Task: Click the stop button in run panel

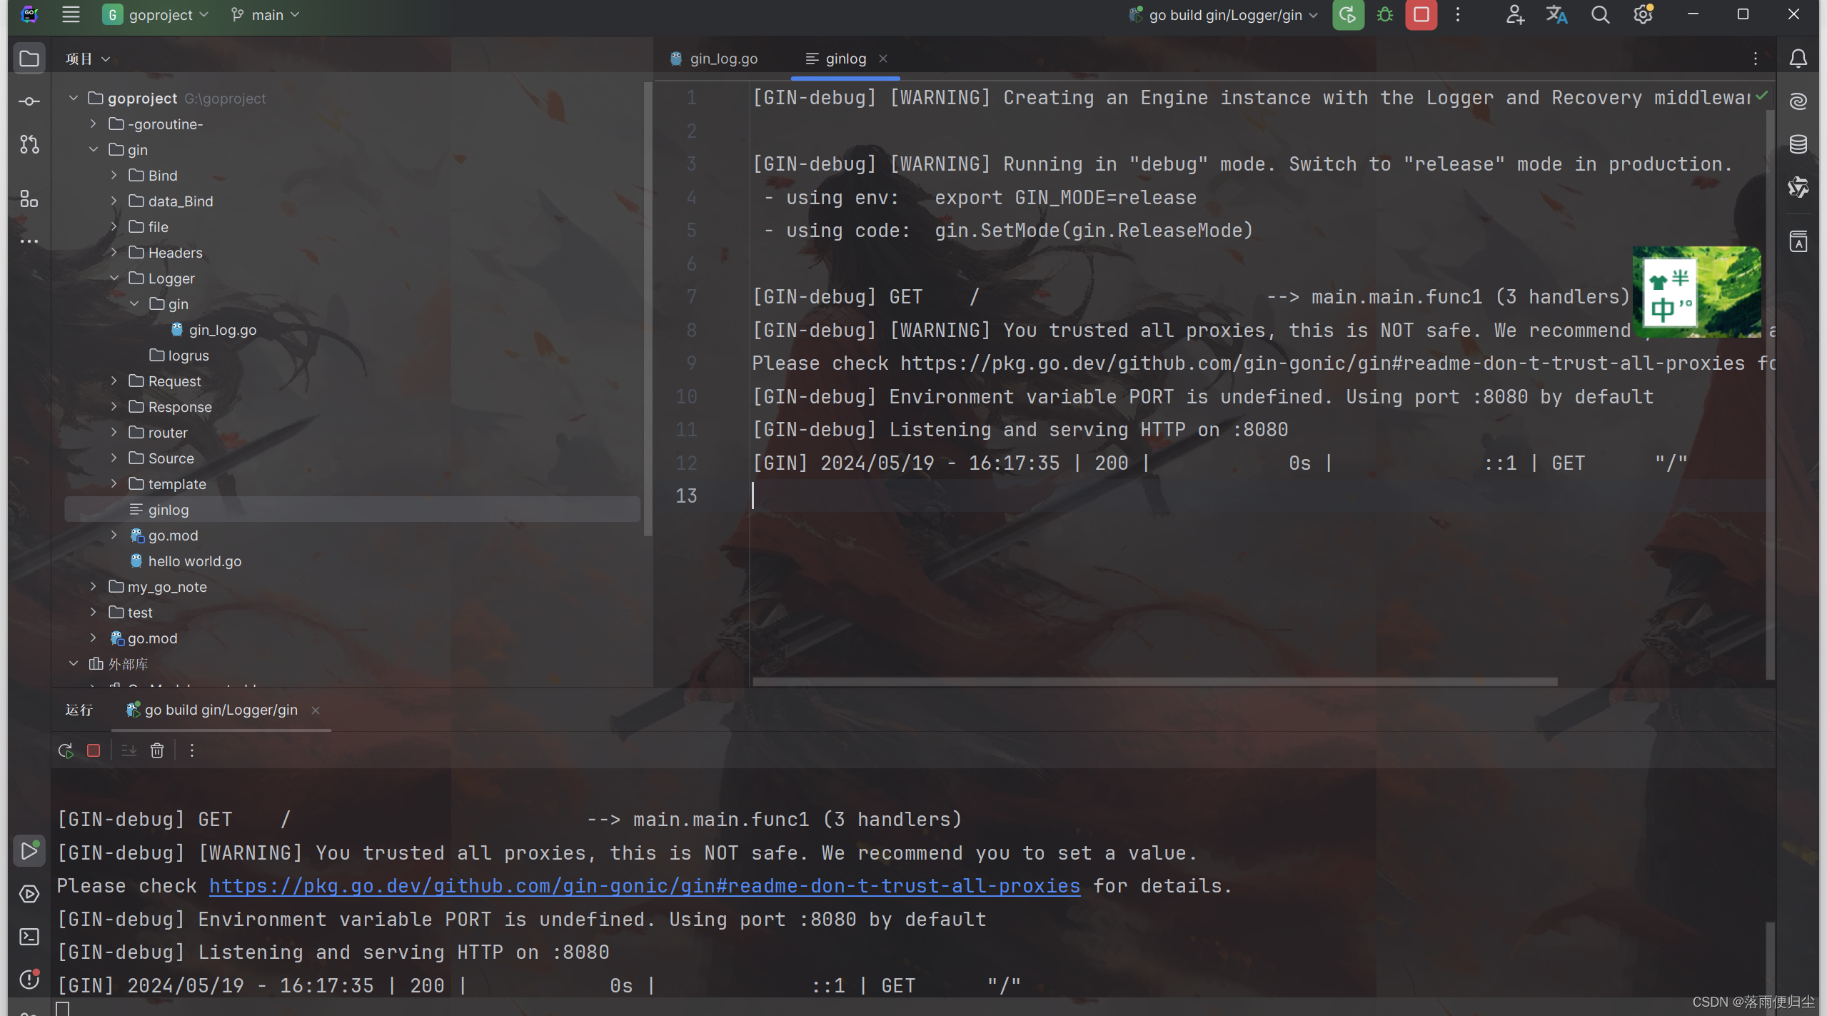Action: [94, 750]
